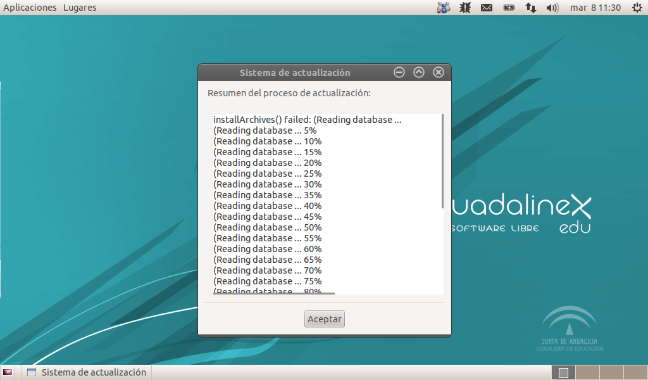Click the spiky bug-shaped tray icon
Viewport: 648px width, 380px height.
(x=465, y=8)
